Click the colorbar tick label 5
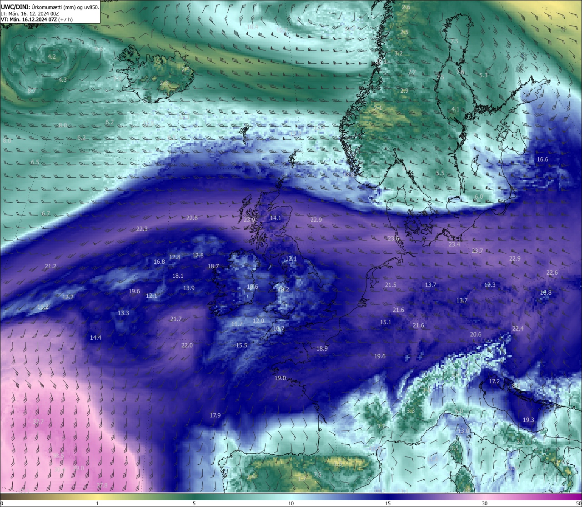This screenshot has width=582, height=507. [194, 503]
